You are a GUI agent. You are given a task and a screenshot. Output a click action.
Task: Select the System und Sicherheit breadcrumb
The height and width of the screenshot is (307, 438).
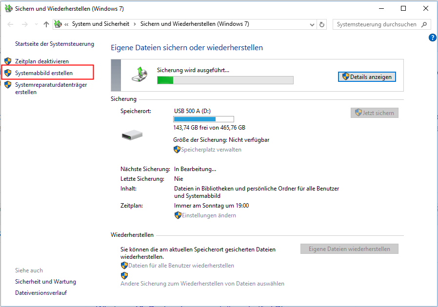(x=101, y=24)
